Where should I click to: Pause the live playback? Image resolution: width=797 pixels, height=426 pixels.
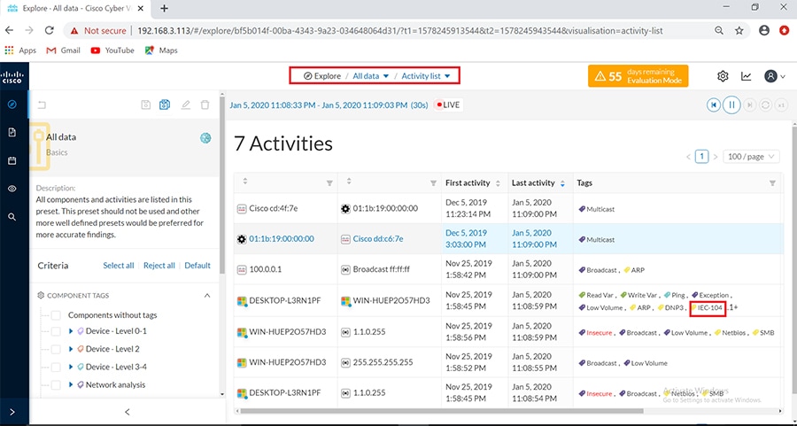coord(732,105)
